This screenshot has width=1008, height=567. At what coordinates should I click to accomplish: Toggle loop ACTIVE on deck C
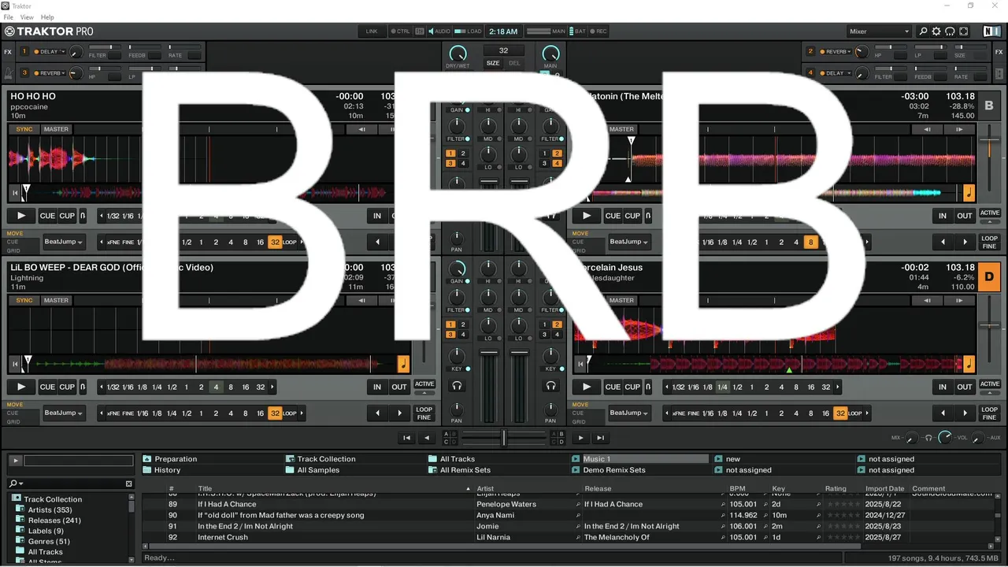pos(424,384)
